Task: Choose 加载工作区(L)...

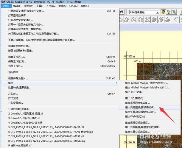Action: (x=60, y=57)
